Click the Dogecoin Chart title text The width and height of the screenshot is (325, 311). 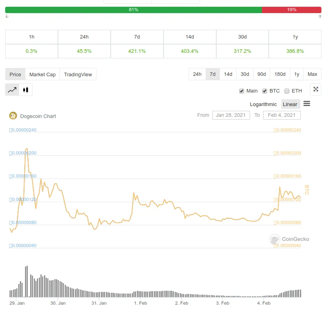38,116
